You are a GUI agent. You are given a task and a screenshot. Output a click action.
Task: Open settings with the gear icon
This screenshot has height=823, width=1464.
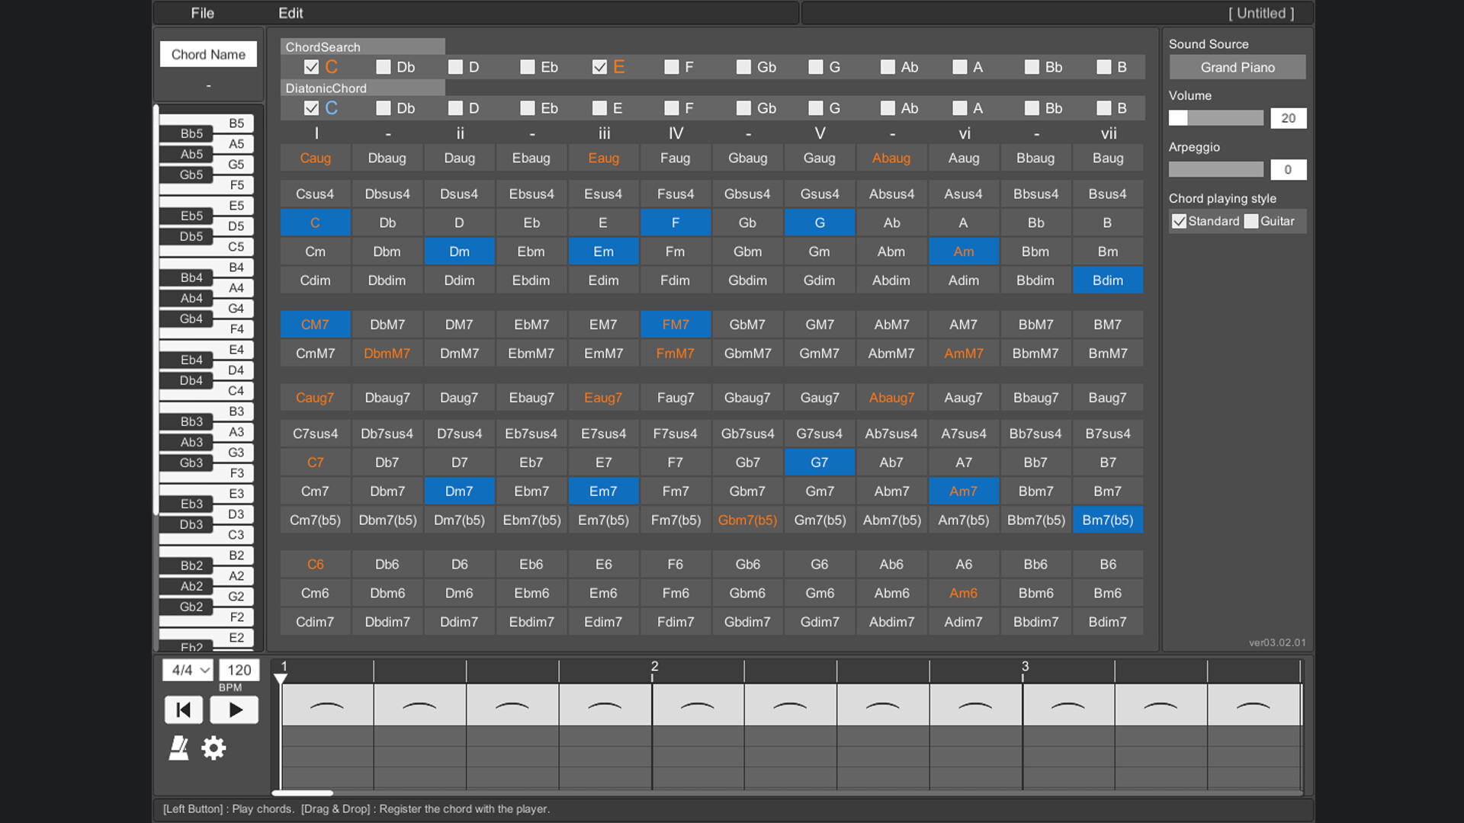pyautogui.click(x=213, y=748)
